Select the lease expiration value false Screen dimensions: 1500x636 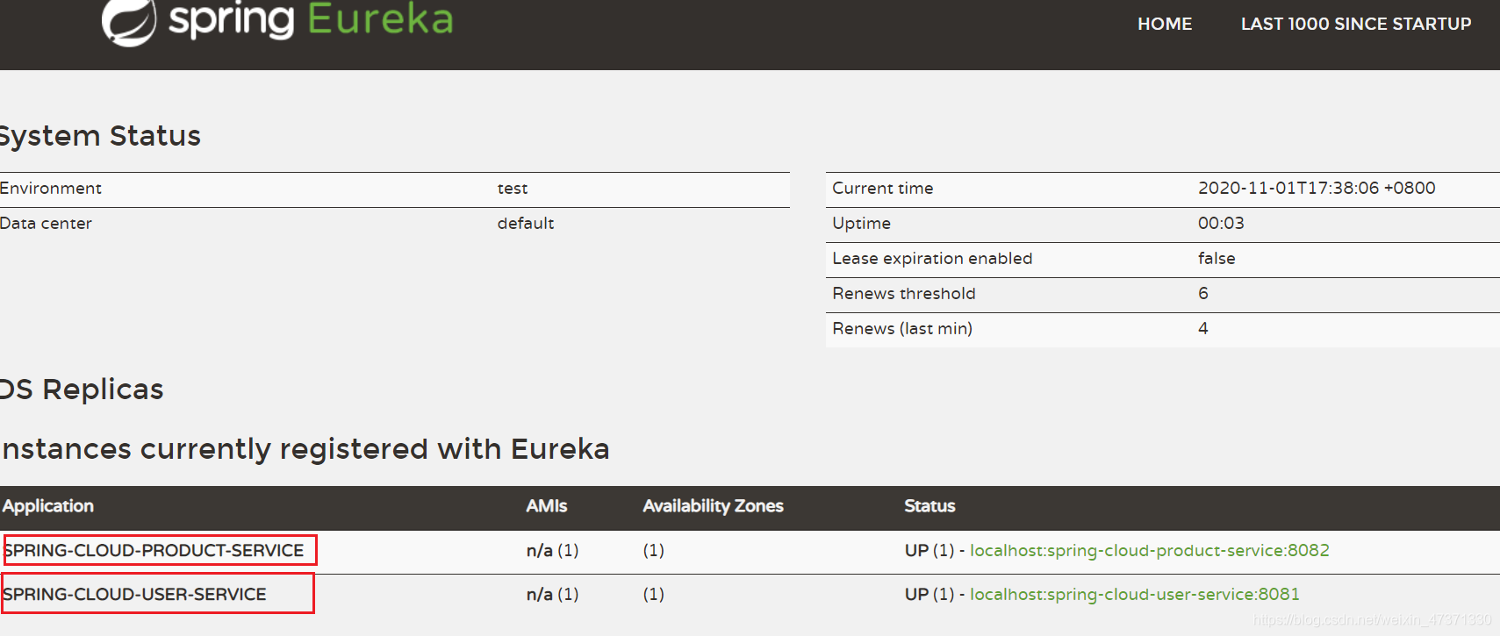[x=1217, y=258]
